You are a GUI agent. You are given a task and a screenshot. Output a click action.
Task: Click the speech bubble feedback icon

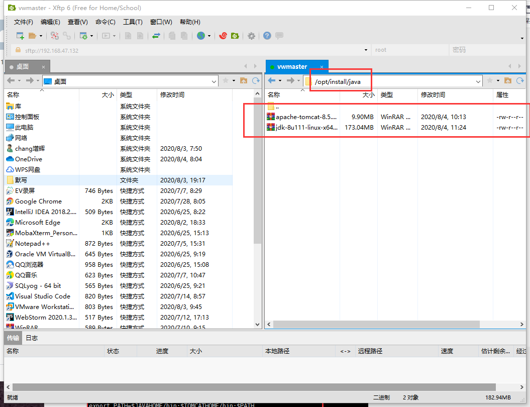click(279, 36)
